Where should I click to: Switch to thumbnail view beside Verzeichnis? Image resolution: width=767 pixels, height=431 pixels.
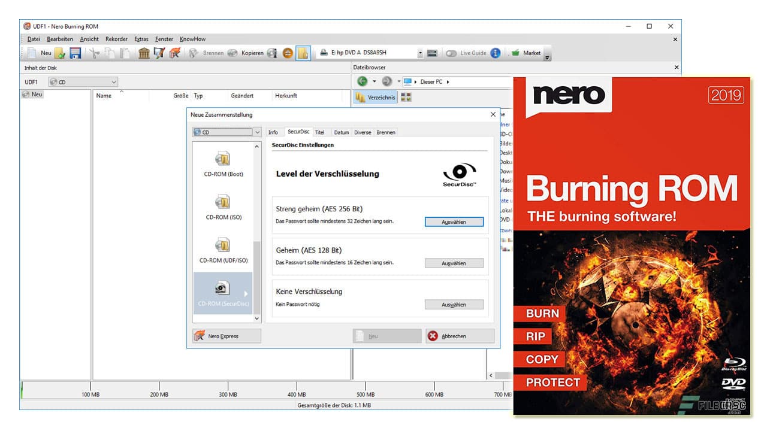tap(406, 97)
